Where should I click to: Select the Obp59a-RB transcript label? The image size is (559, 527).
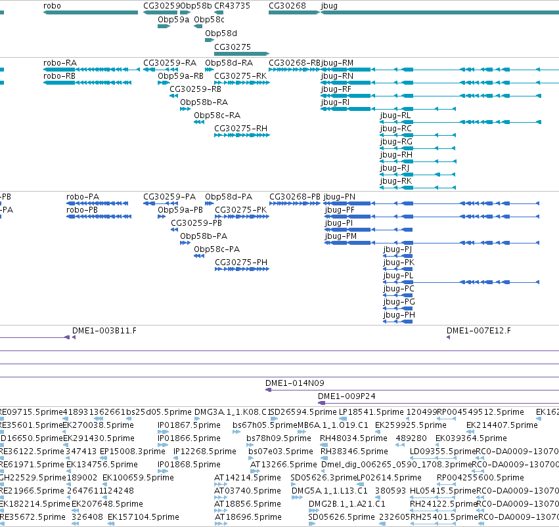pos(181,76)
